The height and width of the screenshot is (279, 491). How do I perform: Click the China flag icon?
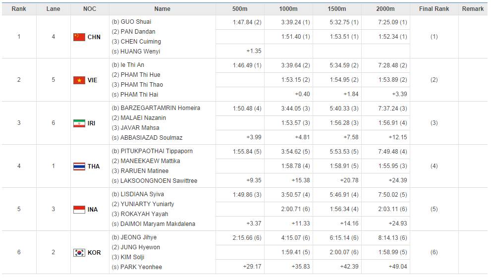[79, 37]
